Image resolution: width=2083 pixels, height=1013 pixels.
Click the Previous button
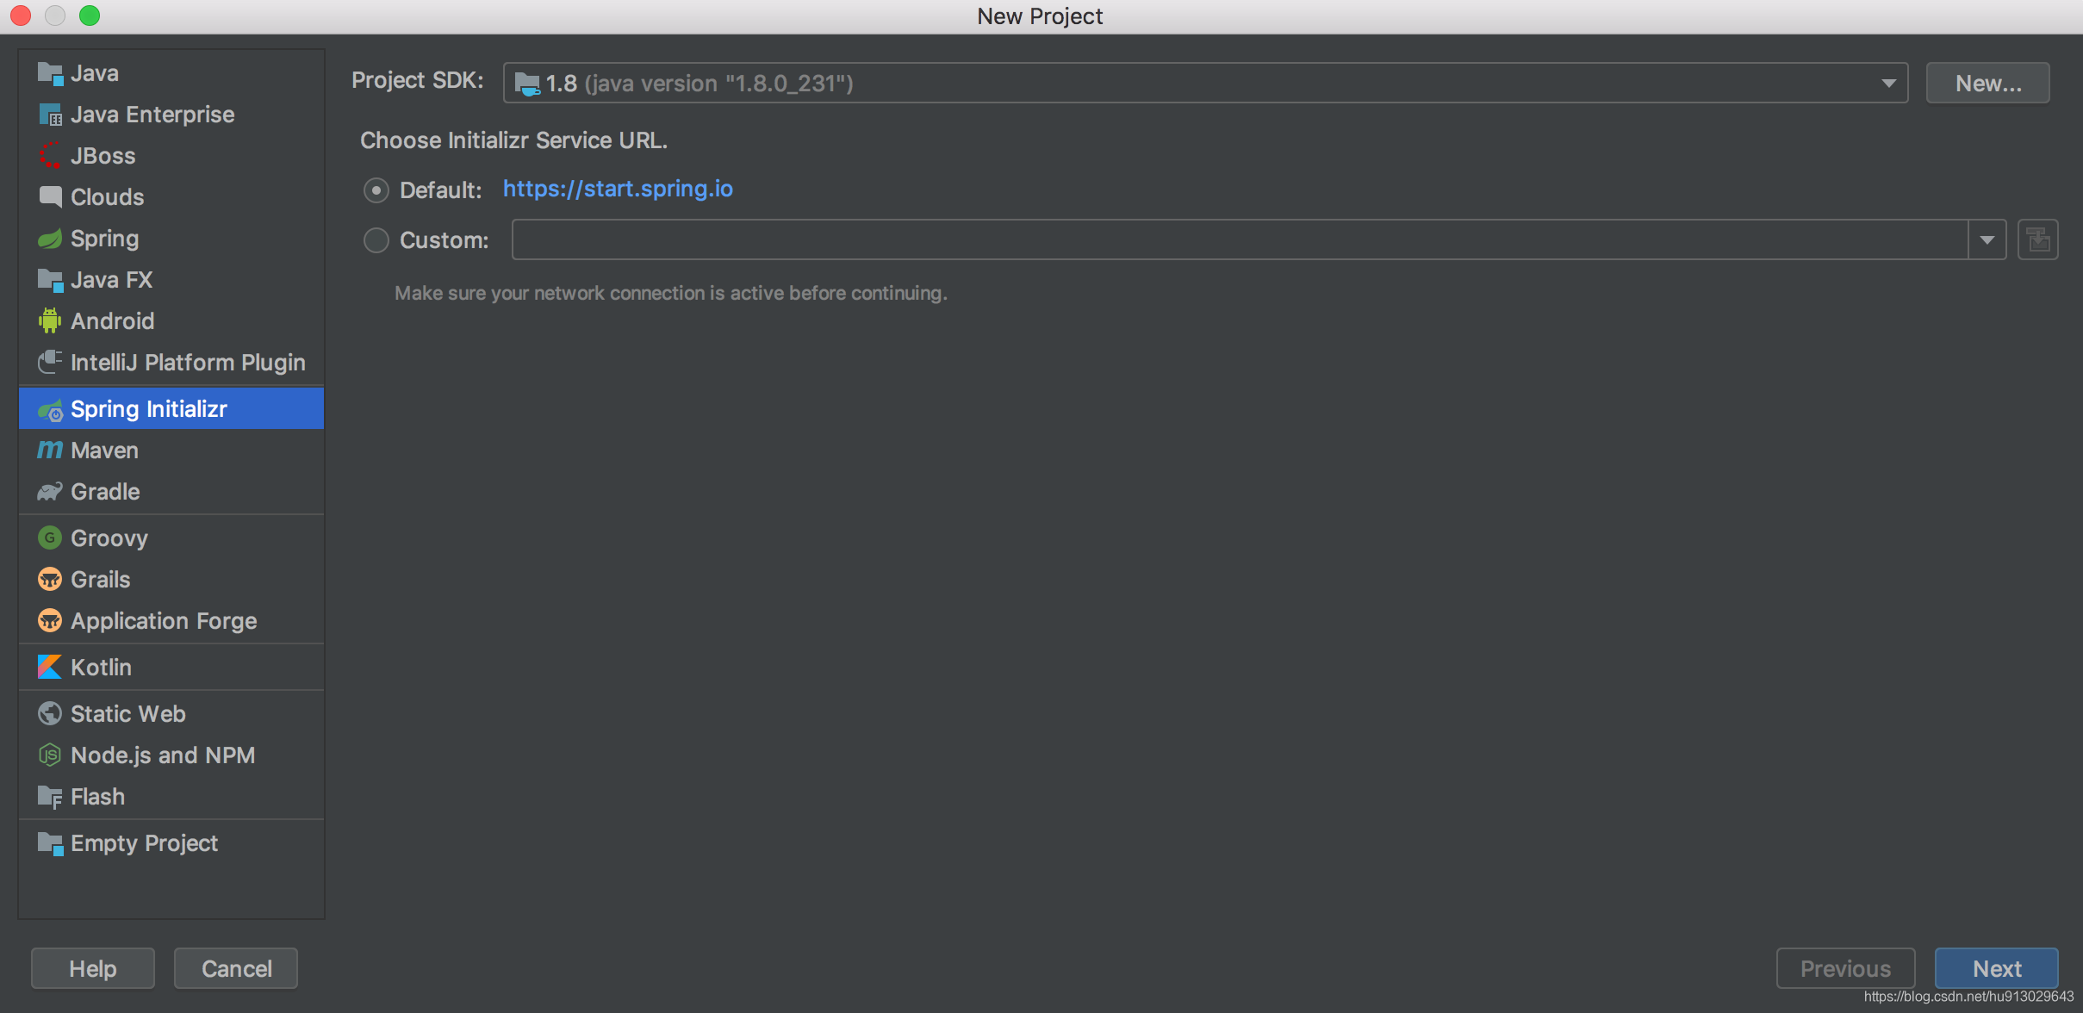pyautogui.click(x=1845, y=969)
